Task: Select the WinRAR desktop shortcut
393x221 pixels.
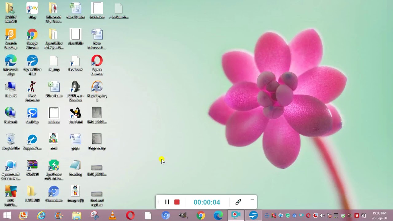Action: 32,168
